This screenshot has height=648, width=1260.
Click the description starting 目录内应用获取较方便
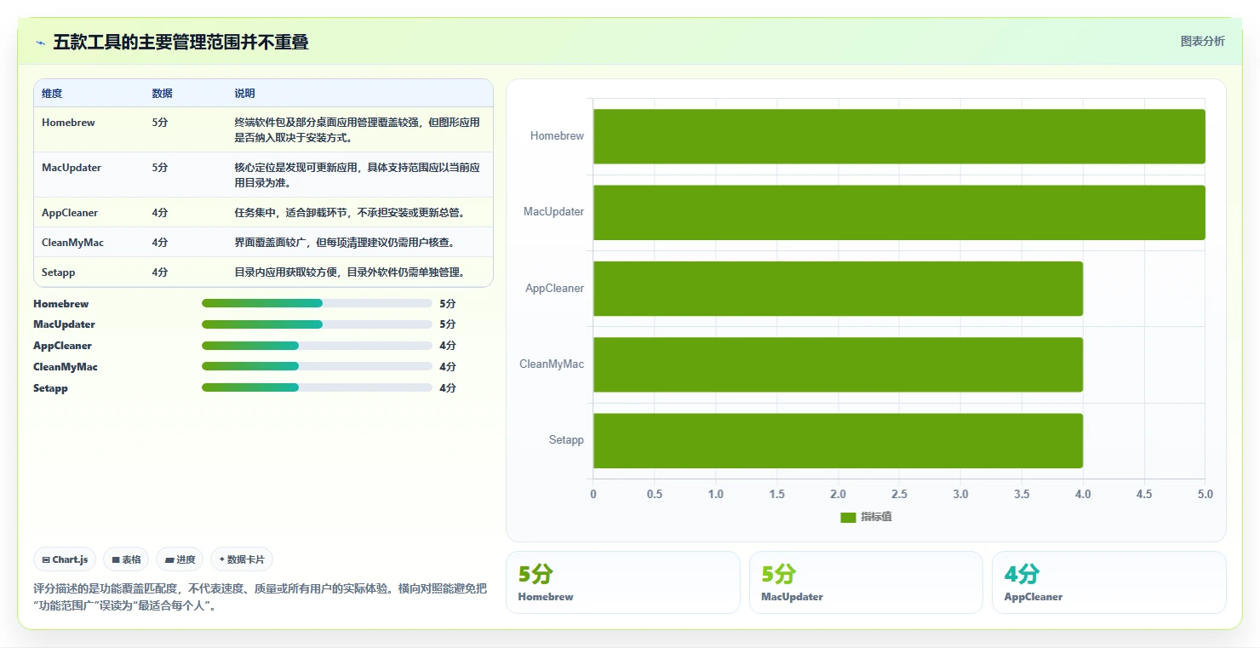pos(349,272)
